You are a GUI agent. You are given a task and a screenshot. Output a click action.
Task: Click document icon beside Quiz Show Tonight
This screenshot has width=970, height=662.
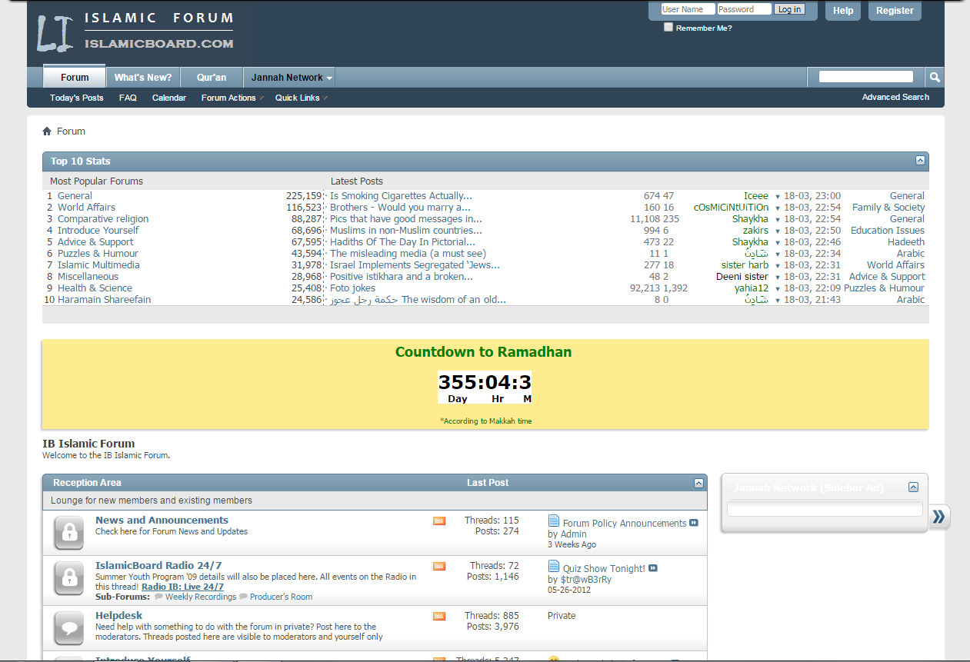554,567
